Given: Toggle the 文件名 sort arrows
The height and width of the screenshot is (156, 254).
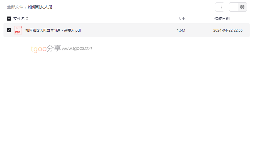Looking at the screenshot, I should [27, 19].
